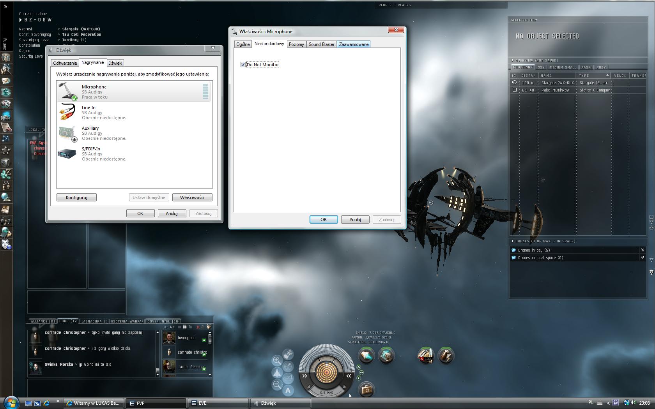Open the EVE Mail envelope icon
The width and height of the screenshot is (655, 409).
pos(6,81)
